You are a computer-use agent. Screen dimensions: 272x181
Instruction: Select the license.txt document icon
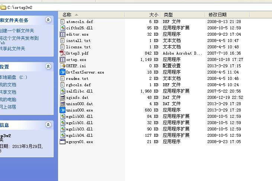click(62, 47)
